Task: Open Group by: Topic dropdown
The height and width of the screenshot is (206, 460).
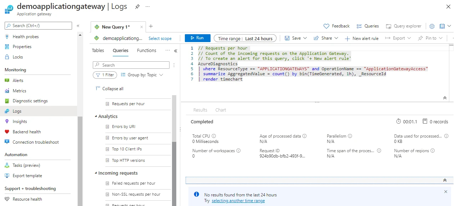Action: click(x=142, y=75)
